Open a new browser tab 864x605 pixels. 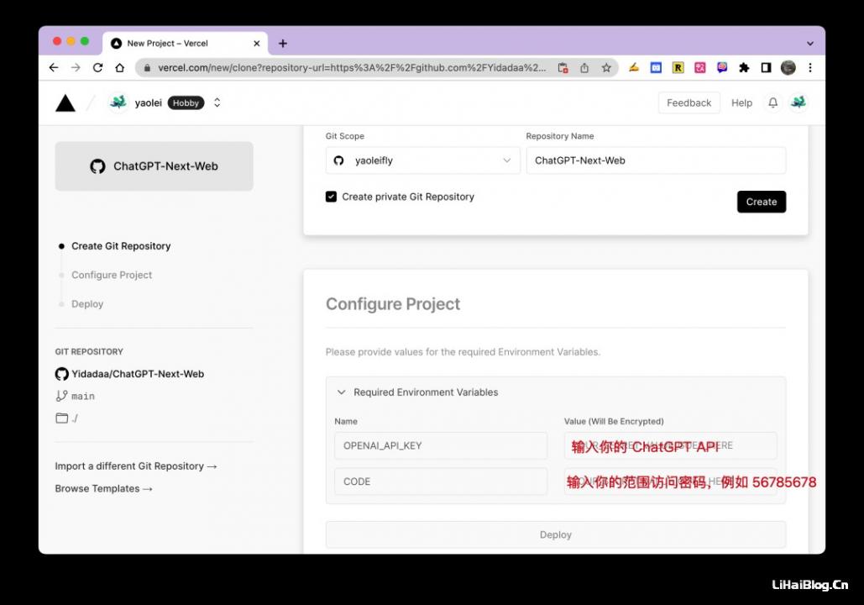pos(283,43)
